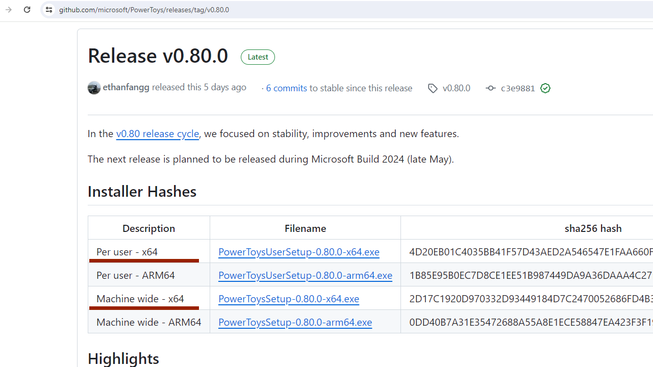Click the hash starting with 0DD40B7A31E3
653x367 pixels.
pos(531,322)
